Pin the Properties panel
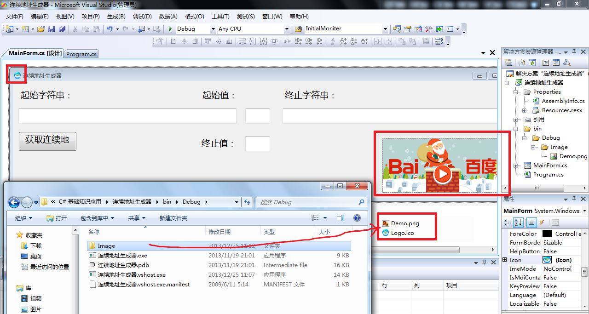The height and width of the screenshot is (314, 589). 574,199
